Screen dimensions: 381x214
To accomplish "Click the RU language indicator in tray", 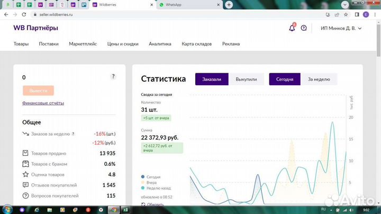I will [x=323, y=209].
